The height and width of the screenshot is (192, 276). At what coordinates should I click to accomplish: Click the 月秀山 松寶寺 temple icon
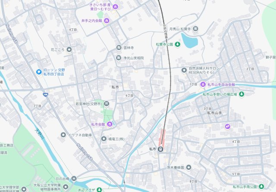195,29
